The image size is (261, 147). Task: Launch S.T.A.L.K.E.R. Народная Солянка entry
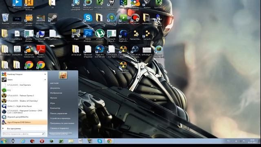coord(24,111)
